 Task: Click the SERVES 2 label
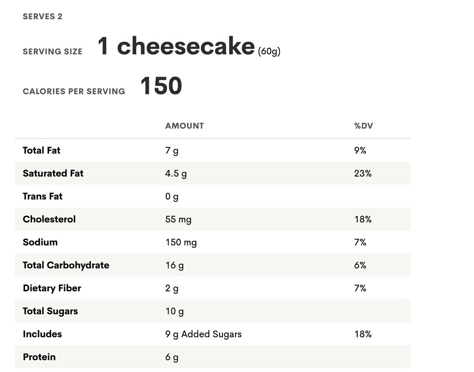coord(43,17)
